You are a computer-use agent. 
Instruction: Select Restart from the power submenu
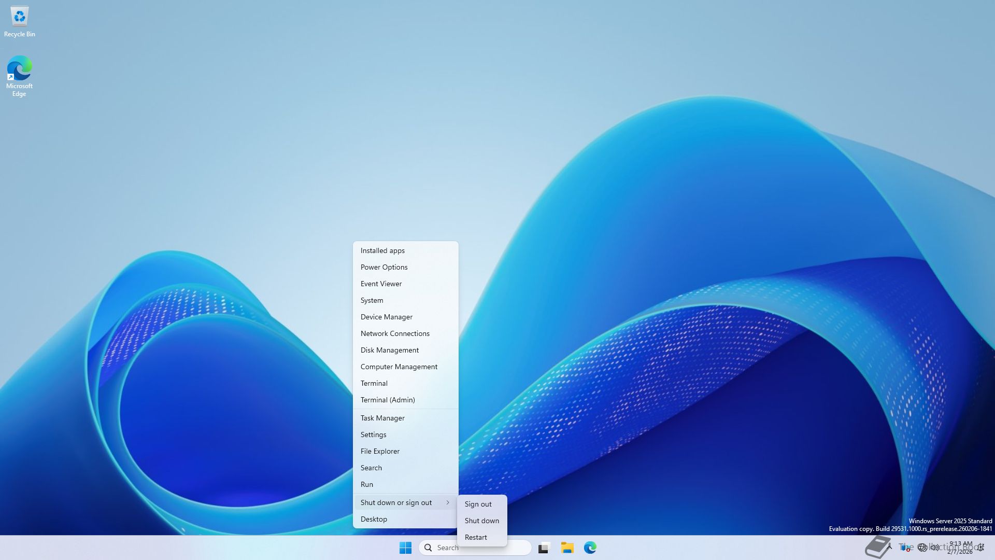point(476,537)
